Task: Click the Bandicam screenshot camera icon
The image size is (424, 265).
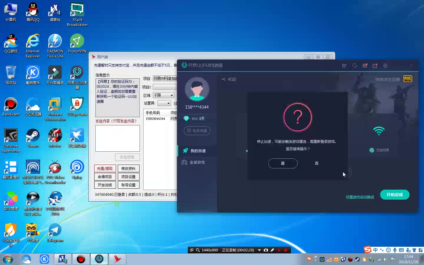Action: (266, 250)
